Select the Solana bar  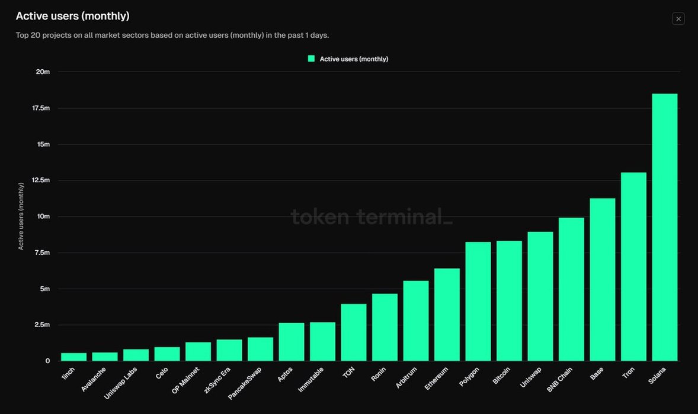[x=665, y=227]
